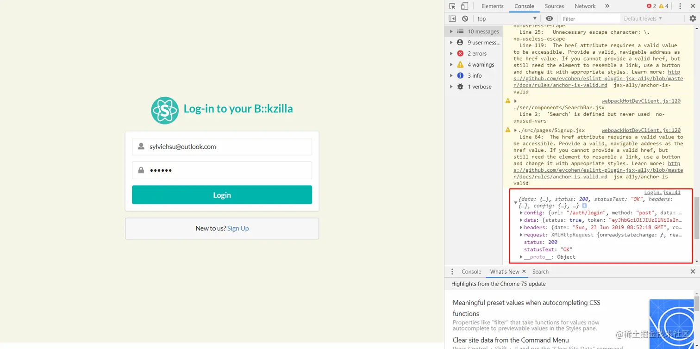The height and width of the screenshot is (349, 700).
Task: Click the Chrome update thumbnail image
Action: pyautogui.click(x=671, y=324)
